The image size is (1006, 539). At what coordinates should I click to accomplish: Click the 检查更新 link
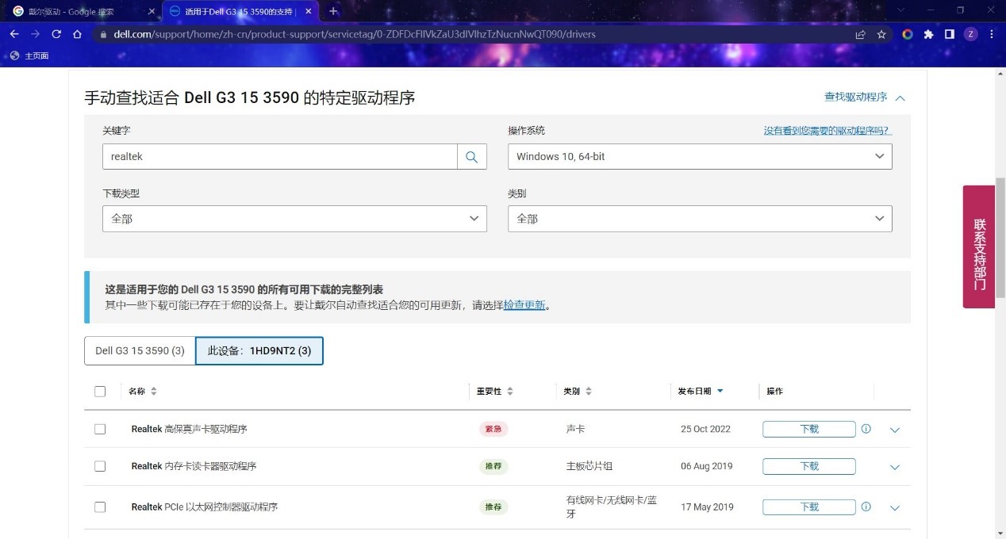click(524, 305)
